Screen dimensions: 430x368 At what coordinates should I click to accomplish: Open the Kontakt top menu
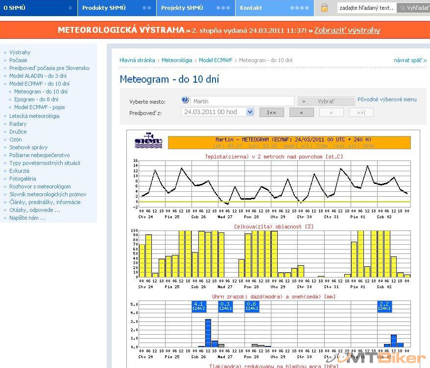(x=251, y=8)
